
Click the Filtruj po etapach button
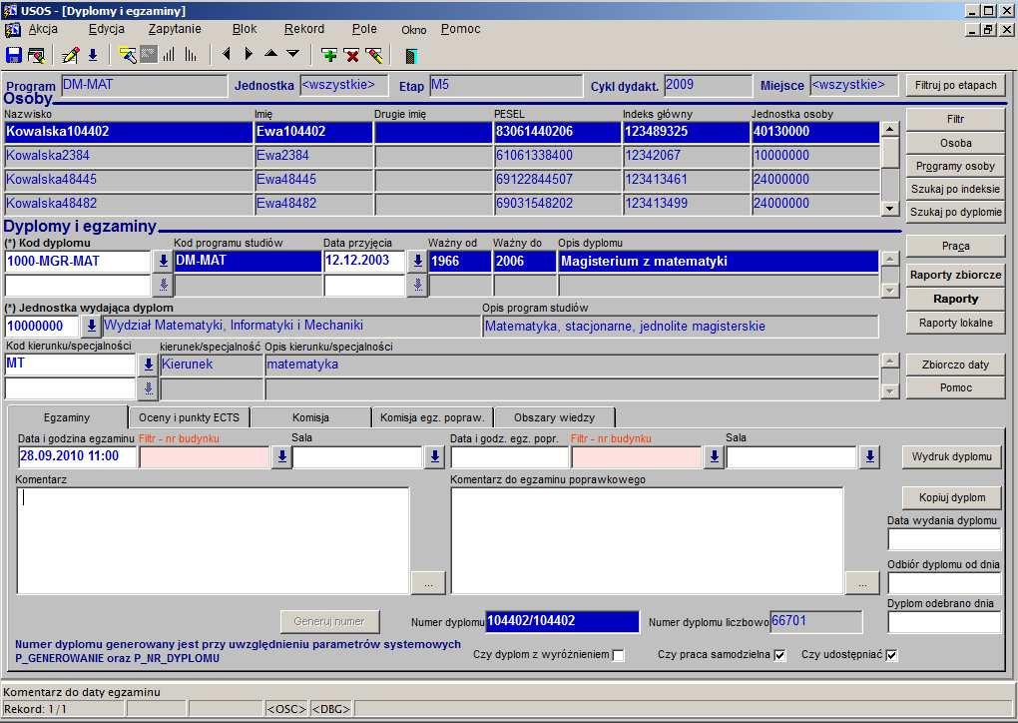tap(955, 85)
